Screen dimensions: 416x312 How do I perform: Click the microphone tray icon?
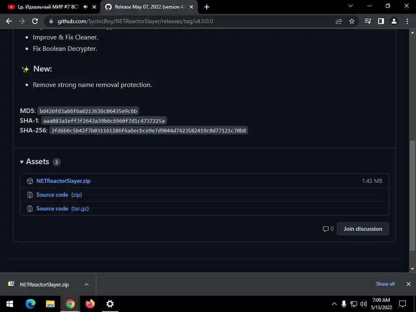[344, 304]
